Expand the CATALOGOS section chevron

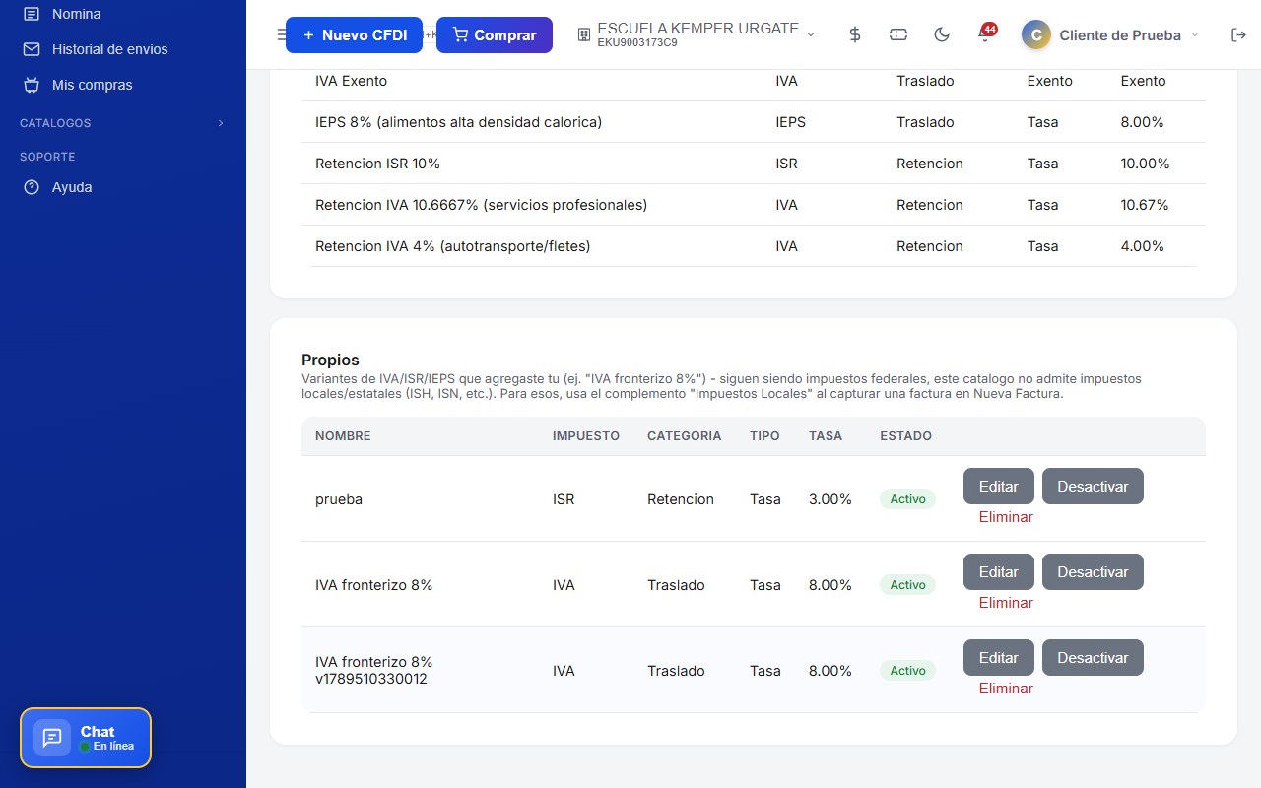pos(221,123)
